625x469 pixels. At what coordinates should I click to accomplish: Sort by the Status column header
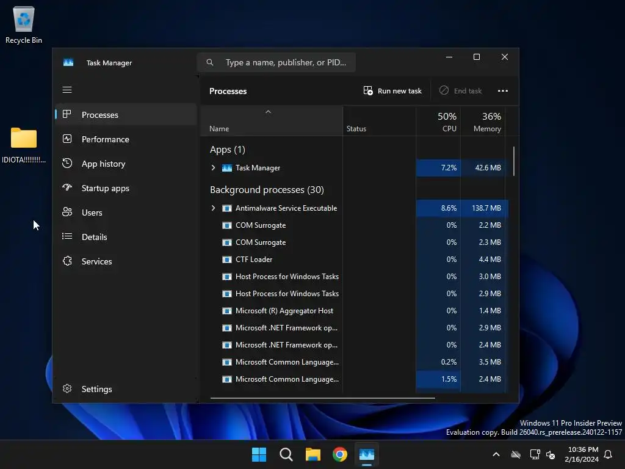click(x=379, y=122)
